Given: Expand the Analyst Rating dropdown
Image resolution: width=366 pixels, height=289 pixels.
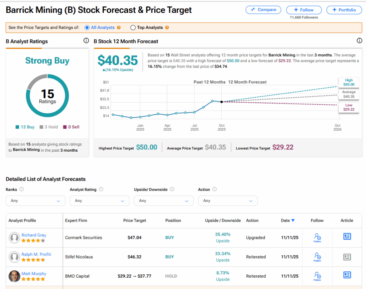Looking at the screenshot, I should pos(99,201).
